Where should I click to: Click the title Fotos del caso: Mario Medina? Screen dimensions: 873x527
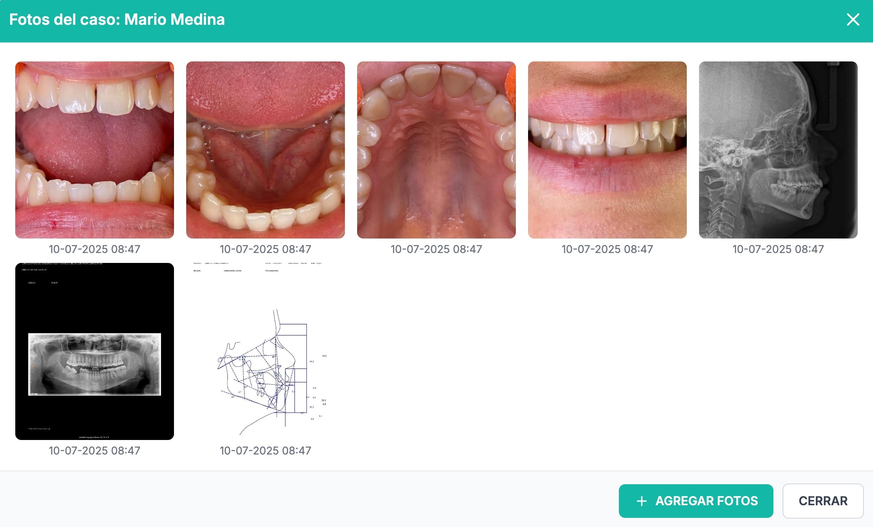(x=117, y=19)
